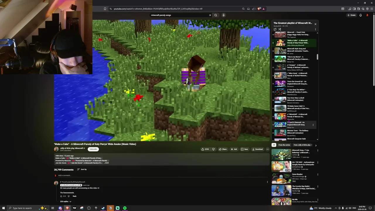
Task: Expand 235 replies on pinned comment
Action: click(66, 202)
